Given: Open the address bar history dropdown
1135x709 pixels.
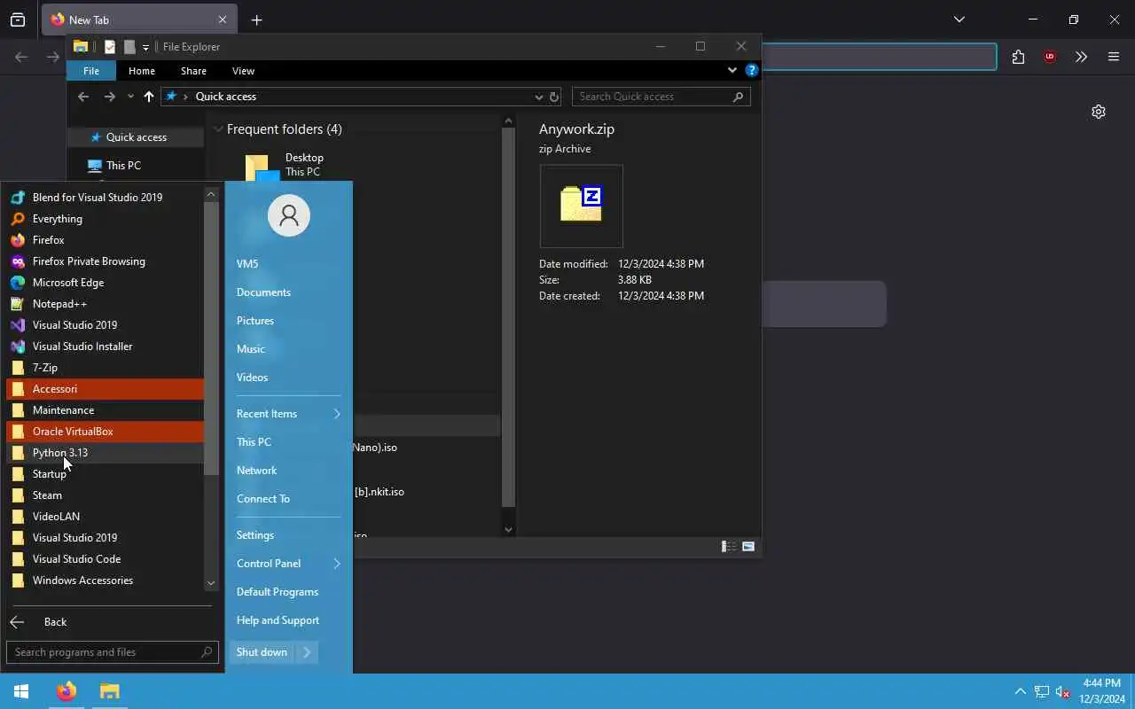Looking at the screenshot, I should [538, 97].
